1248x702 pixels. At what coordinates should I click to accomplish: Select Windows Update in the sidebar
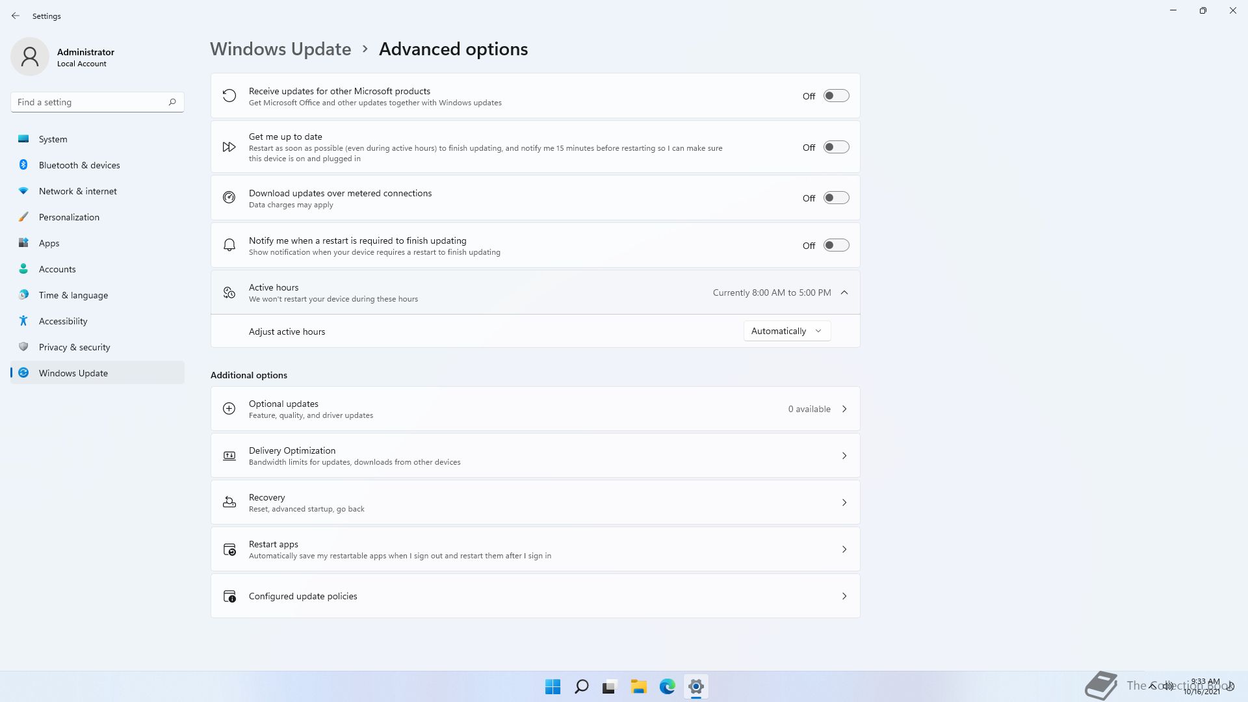tap(97, 372)
